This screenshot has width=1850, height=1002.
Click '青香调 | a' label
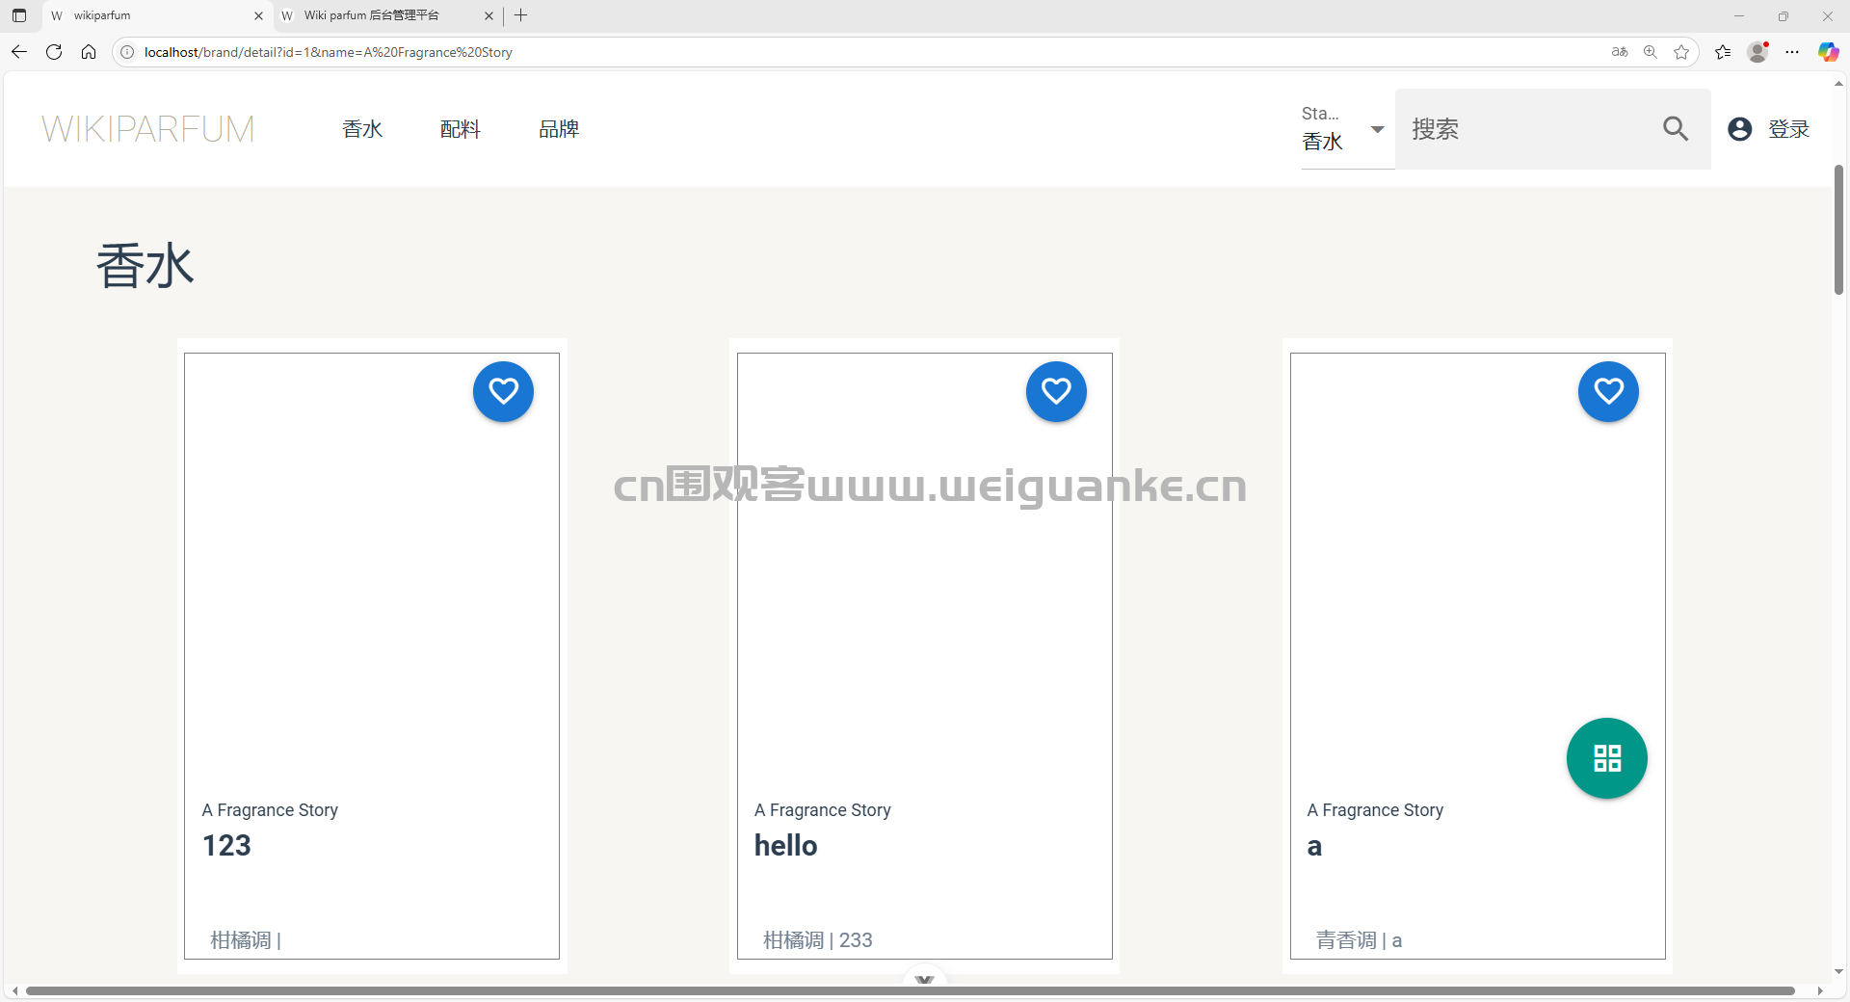tap(1359, 940)
